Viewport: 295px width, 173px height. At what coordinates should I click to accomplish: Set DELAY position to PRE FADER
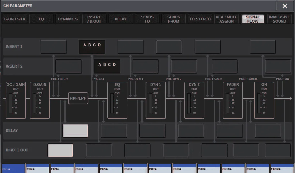[x=229, y=131]
